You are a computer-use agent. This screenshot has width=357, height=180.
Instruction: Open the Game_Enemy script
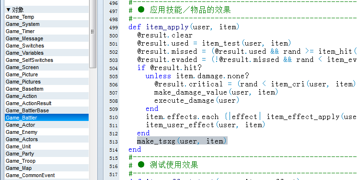pyautogui.click(x=46, y=132)
